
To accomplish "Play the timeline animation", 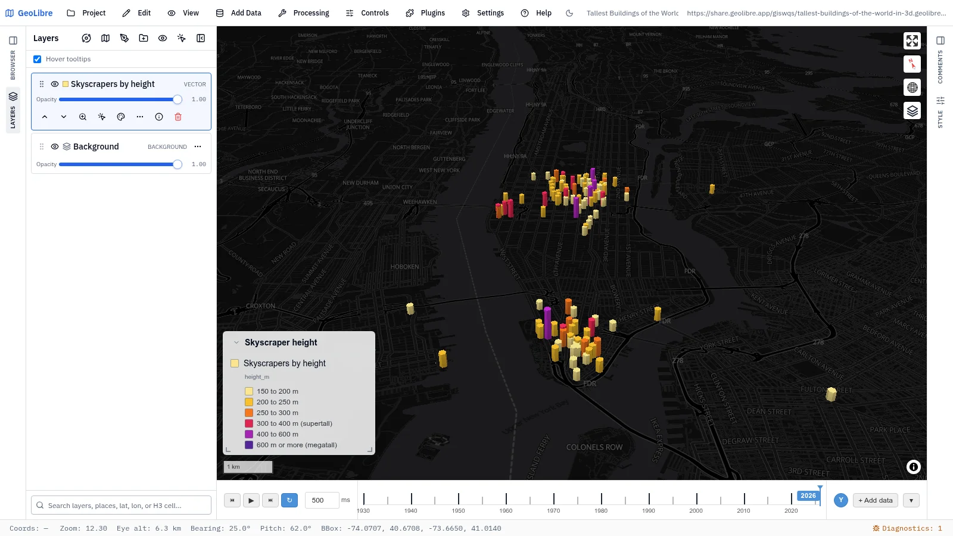I will [x=251, y=500].
